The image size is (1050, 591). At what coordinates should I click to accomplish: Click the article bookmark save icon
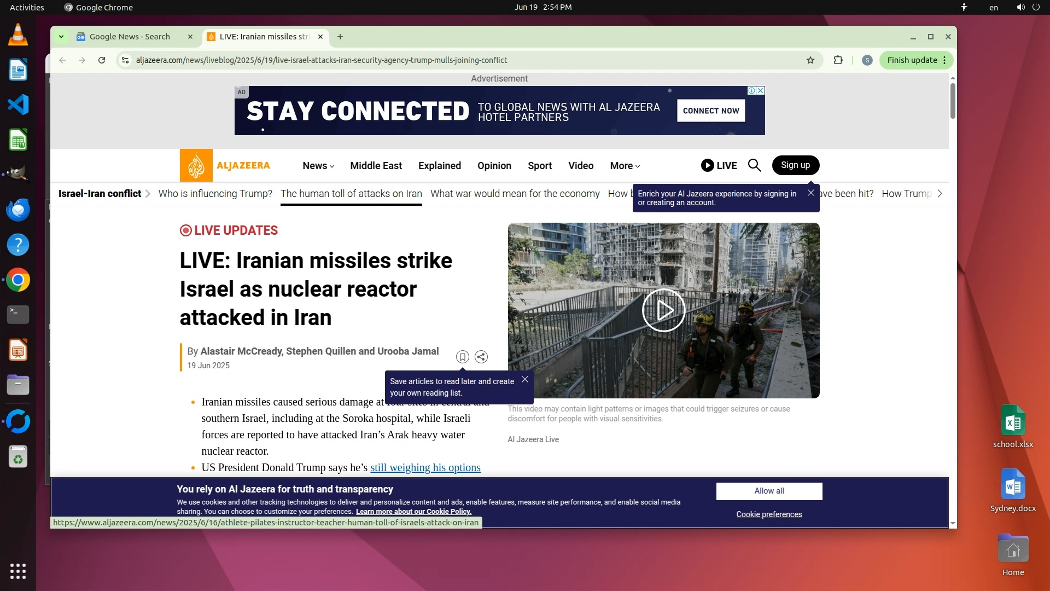coord(462,357)
